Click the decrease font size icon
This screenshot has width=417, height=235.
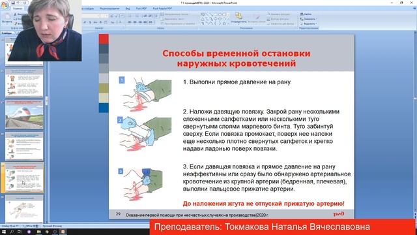[116, 16]
